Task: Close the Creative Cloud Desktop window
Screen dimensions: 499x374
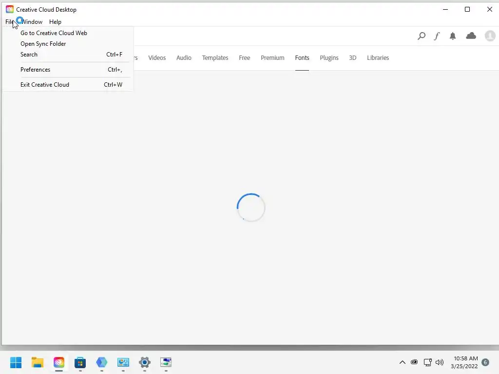Action: 489,9
